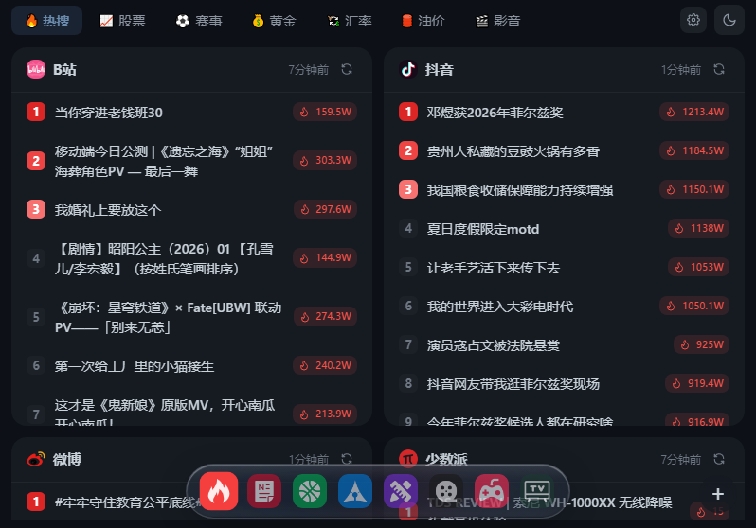This screenshot has width=756, height=528.
Task: Open settings via the gear icon
Action: pyautogui.click(x=693, y=20)
